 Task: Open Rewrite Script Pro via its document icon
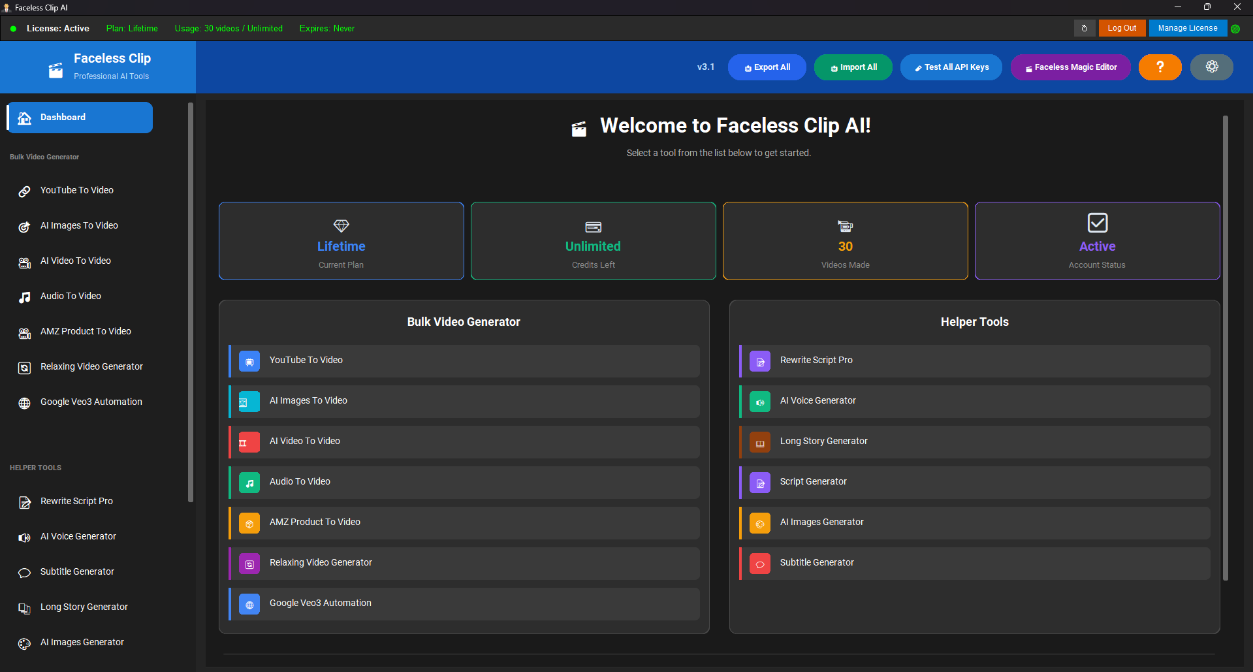point(24,502)
